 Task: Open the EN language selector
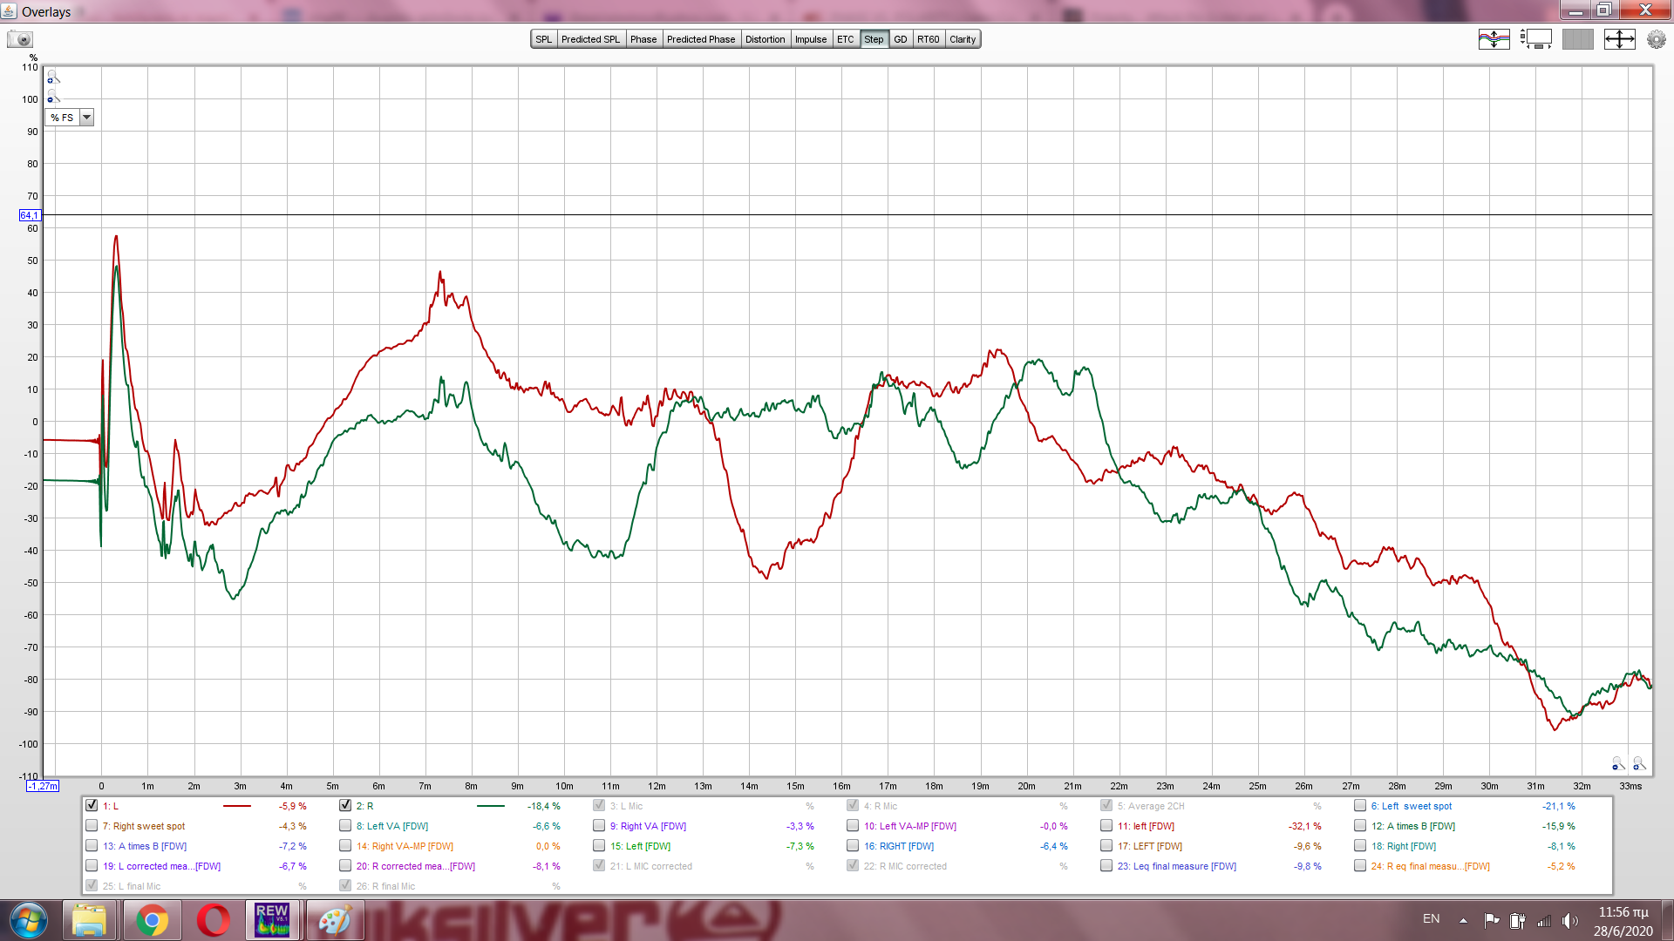(1431, 919)
